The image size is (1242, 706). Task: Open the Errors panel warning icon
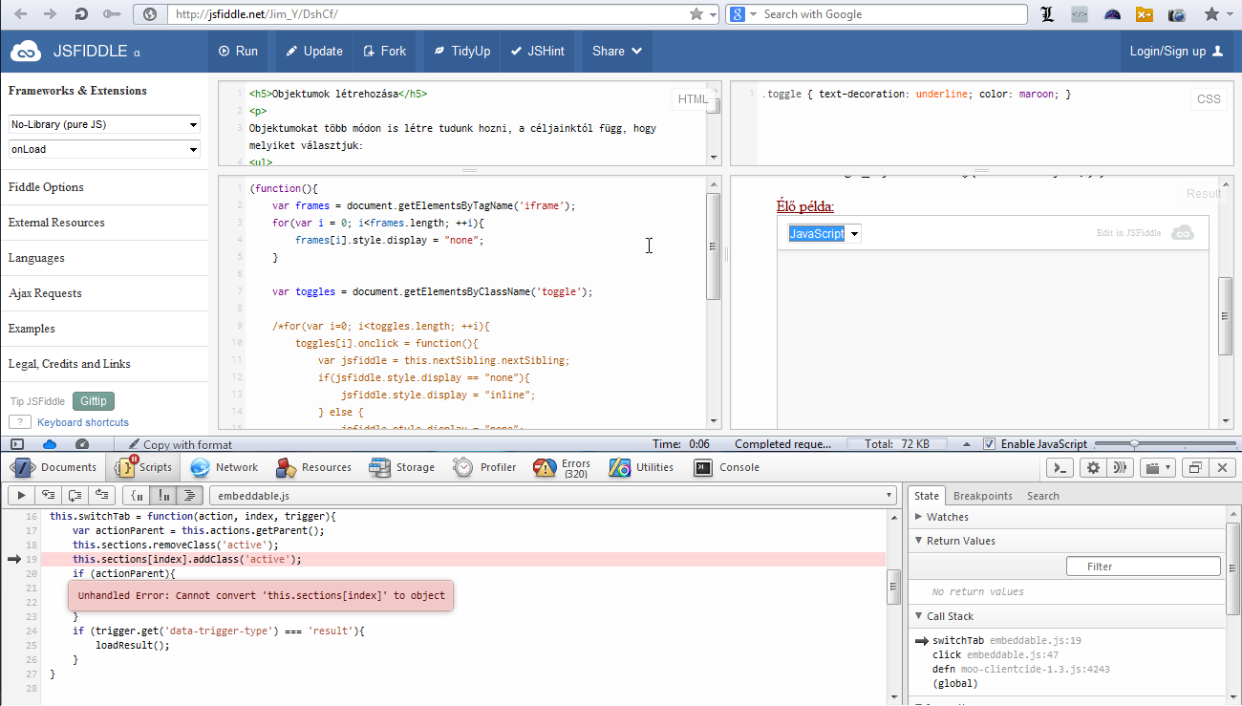click(545, 468)
